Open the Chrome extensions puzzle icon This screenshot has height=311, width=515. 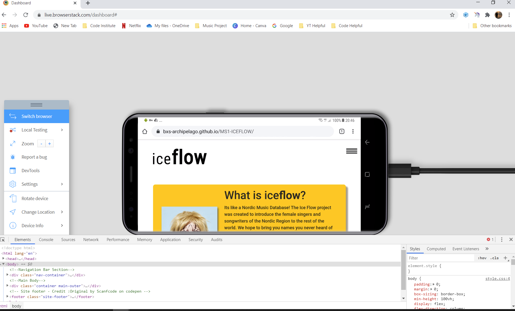(487, 15)
